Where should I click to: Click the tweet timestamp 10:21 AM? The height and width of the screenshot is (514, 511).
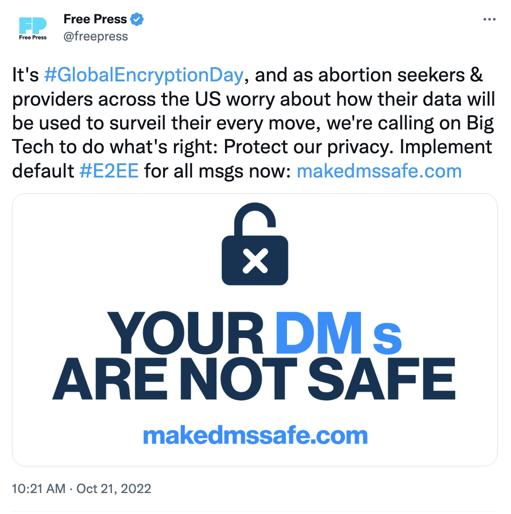point(38,489)
